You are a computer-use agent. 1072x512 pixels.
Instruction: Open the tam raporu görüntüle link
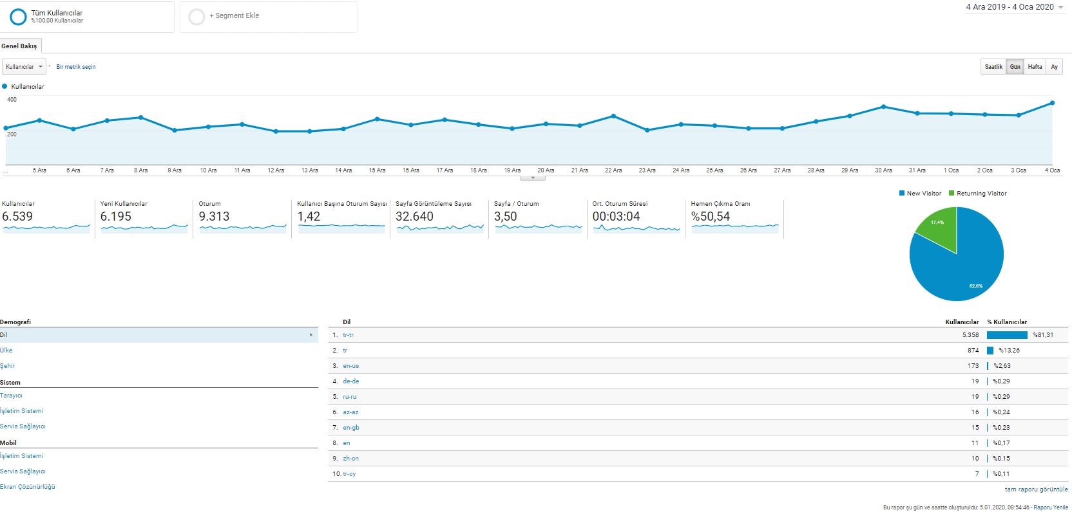pos(1036,489)
